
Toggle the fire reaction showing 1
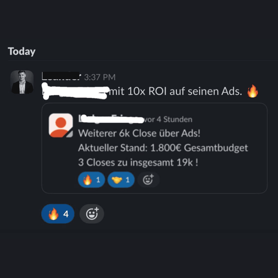coord(91,180)
